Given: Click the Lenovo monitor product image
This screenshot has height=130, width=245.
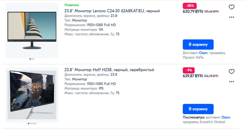Looking at the screenshot, I should pyautogui.click(x=32, y=30).
